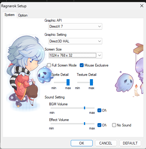Select the System tab
Image resolution: width=146 pixels, height=149 pixels.
tap(10, 15)
